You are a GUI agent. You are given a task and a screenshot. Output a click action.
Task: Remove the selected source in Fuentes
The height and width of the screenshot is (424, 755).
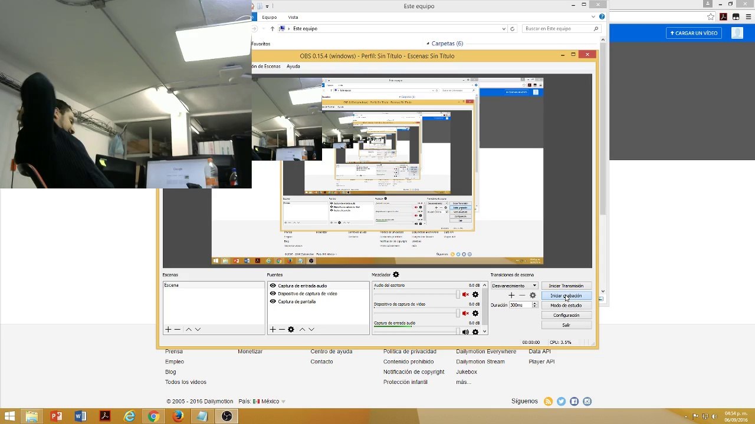coord(281,329)
